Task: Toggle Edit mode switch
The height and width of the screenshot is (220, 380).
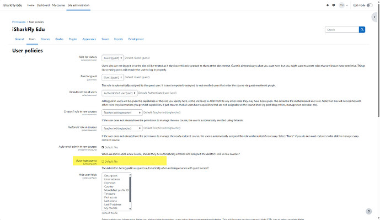Action: coord(370,5)
